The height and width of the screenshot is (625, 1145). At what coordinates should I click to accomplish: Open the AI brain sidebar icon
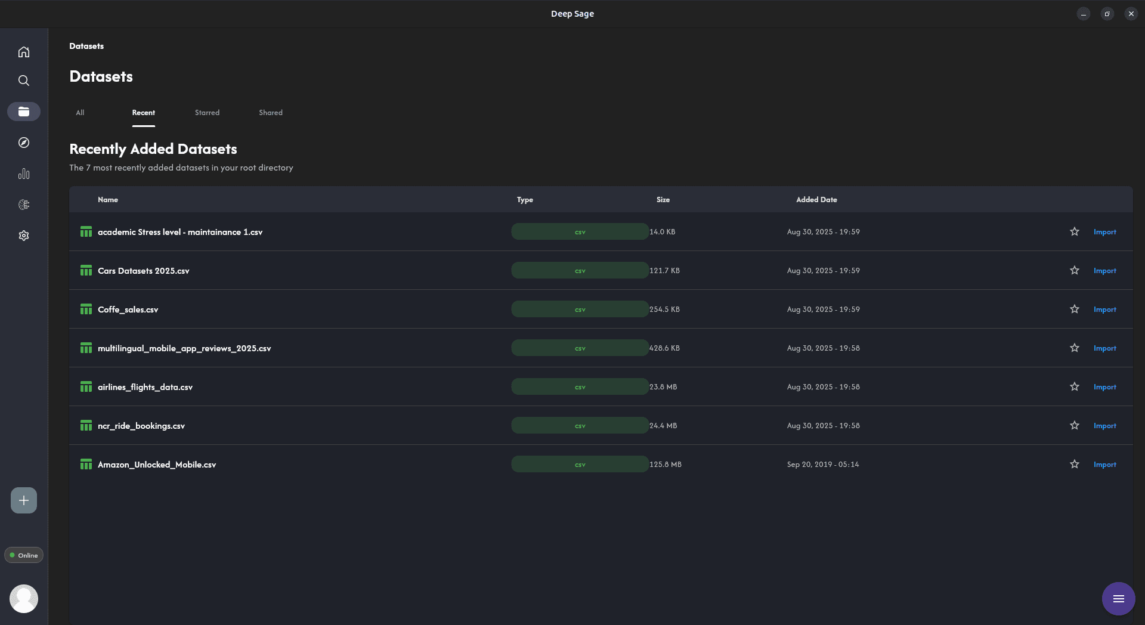pos(24,205)
